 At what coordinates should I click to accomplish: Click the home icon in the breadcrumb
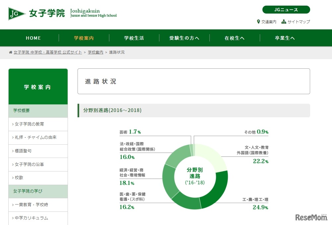tap(11, 52)
